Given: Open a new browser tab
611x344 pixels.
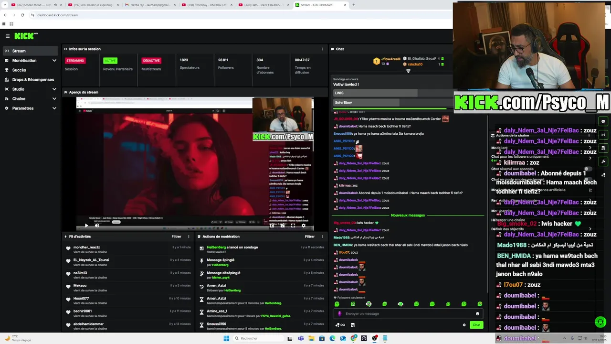Looking at the screenshot, I should pyautogui.click(x=353, y=5).
